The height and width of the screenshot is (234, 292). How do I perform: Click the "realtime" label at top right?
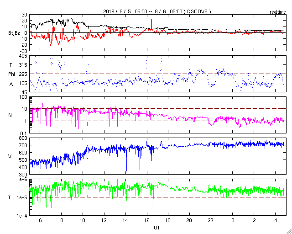[x=278, y=12]
